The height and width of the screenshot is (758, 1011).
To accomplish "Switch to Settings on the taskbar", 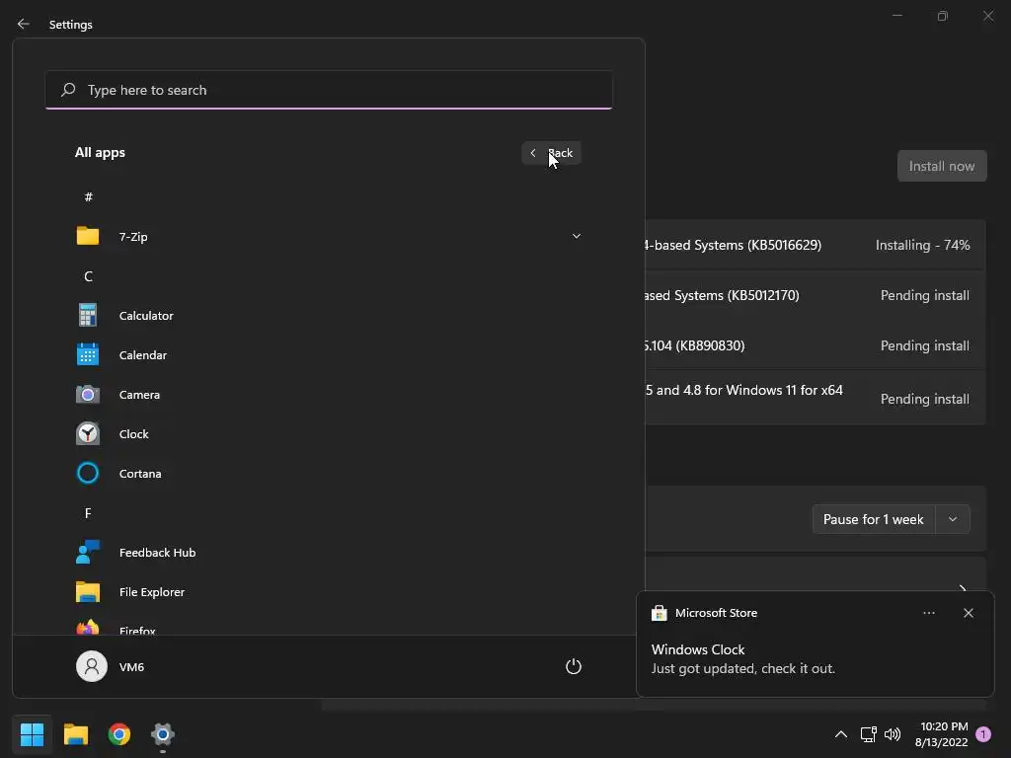I will 163,734.
